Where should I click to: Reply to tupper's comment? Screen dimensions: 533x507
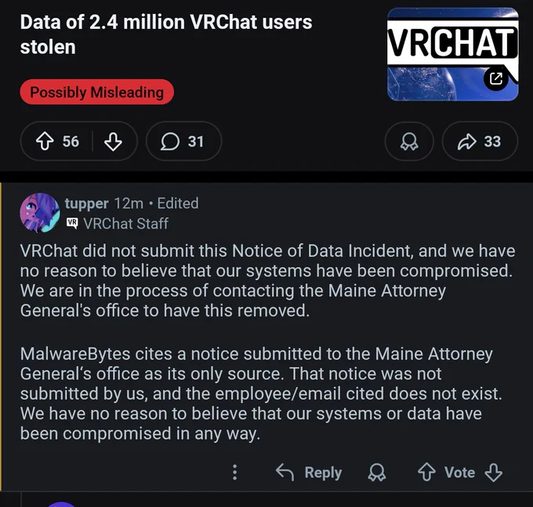(x=309, y=472)
